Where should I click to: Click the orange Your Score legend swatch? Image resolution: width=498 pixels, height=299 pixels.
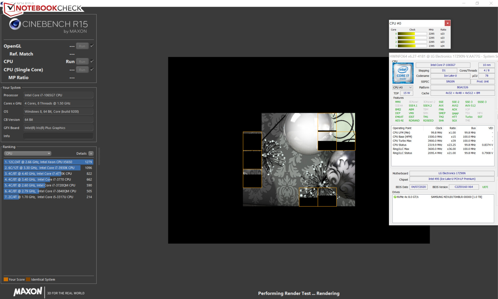[6, 280]
